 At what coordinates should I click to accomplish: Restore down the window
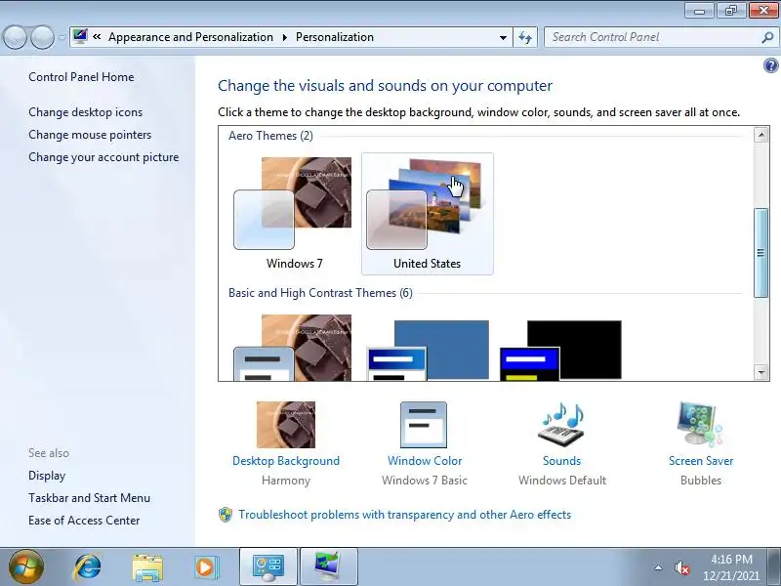click(x=731, y=11)
